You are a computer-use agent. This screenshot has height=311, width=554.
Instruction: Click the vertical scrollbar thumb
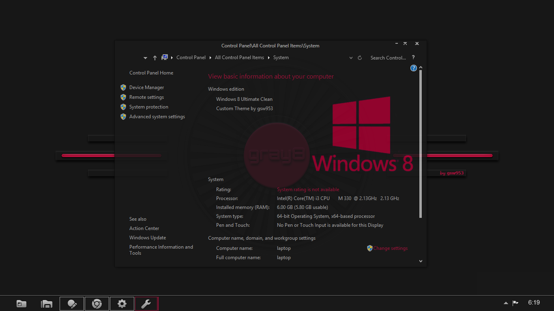point(421,144)
